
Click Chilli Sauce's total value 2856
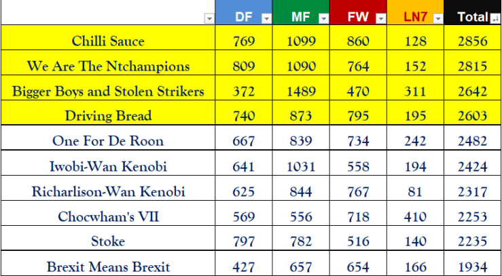click(x=473, y=41)
